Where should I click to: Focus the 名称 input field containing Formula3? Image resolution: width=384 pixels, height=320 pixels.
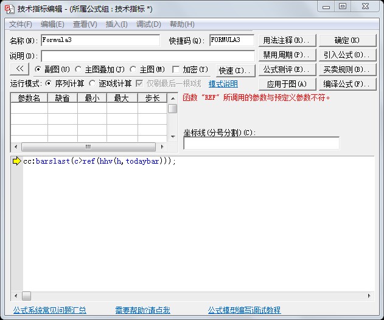pos(100,40)
